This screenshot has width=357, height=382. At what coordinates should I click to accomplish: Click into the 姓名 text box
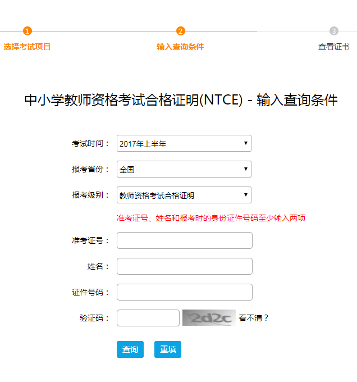click(185, 266)
